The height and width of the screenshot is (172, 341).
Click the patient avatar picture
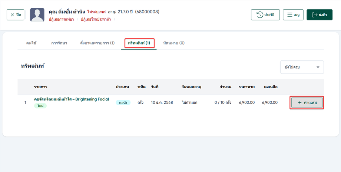[37, 15]
